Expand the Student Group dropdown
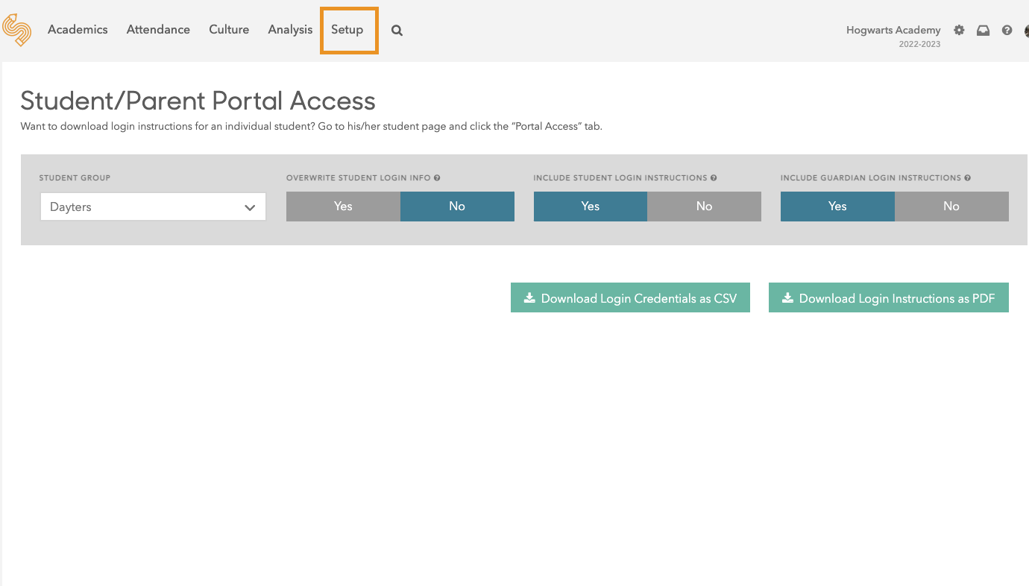1029x586 pixels. (153, 207)
